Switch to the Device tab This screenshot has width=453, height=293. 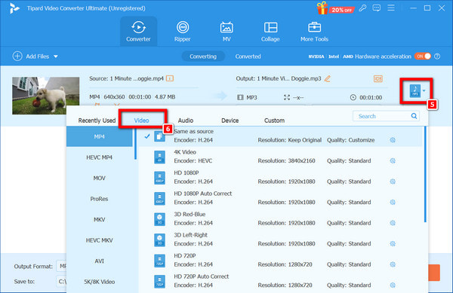coord(230,121)
